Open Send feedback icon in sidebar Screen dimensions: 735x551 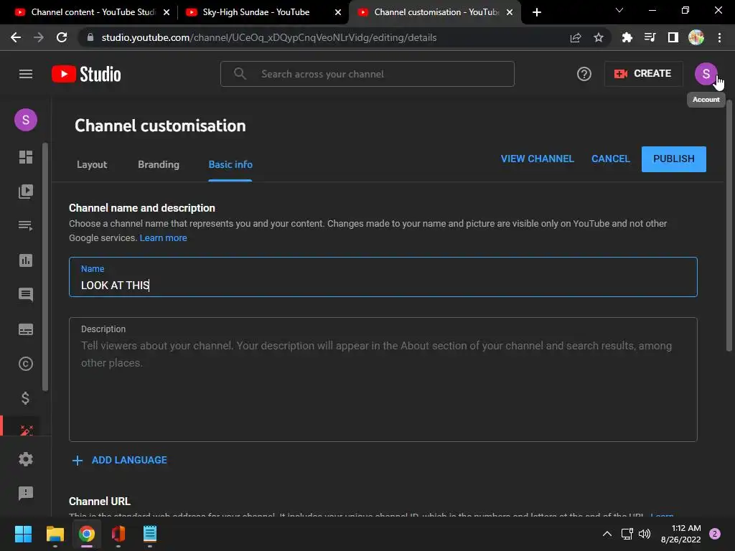pyautogui.click(x=26, y=493)
